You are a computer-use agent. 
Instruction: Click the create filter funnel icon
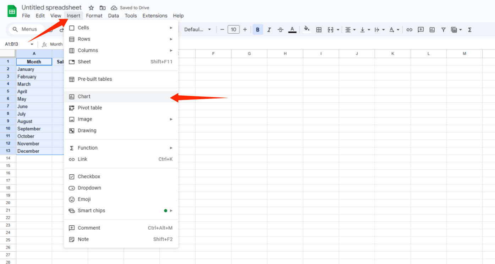[443, 30]
